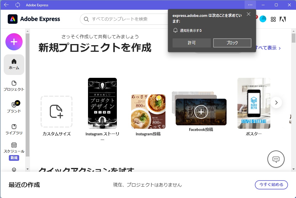Click the lightbulb icon at the sidebar bottom
Screen dimensions: 296x198
(x=14, y=170)
